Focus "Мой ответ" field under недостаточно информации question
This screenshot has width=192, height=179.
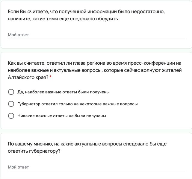96,35
